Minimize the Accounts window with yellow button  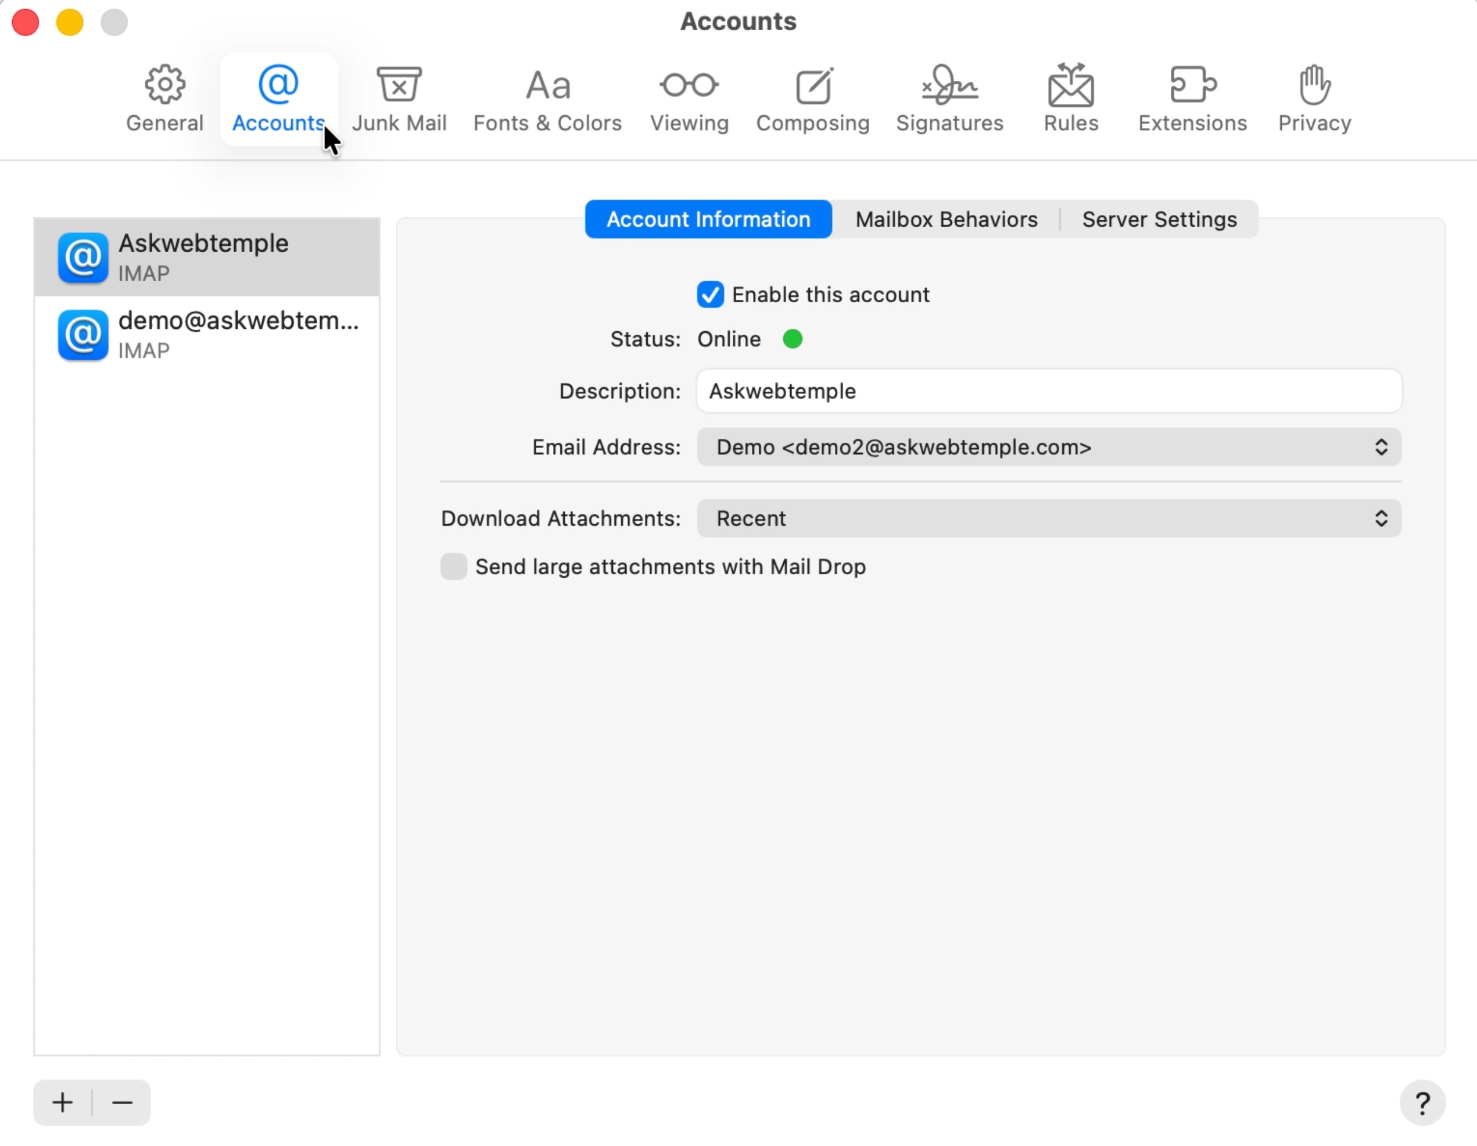pos(70,22)
